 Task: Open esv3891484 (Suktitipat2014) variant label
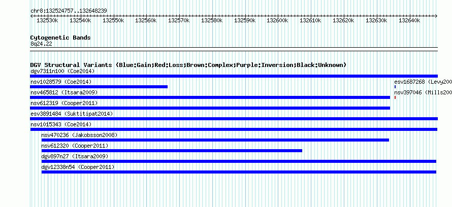coord(72,114)
